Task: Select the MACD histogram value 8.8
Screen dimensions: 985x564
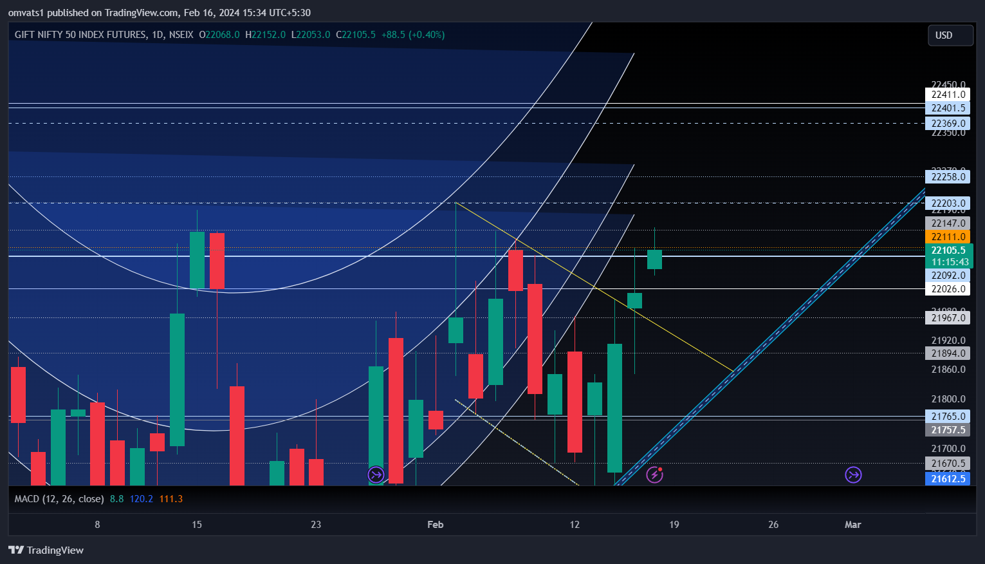Action: click(116, 499)
